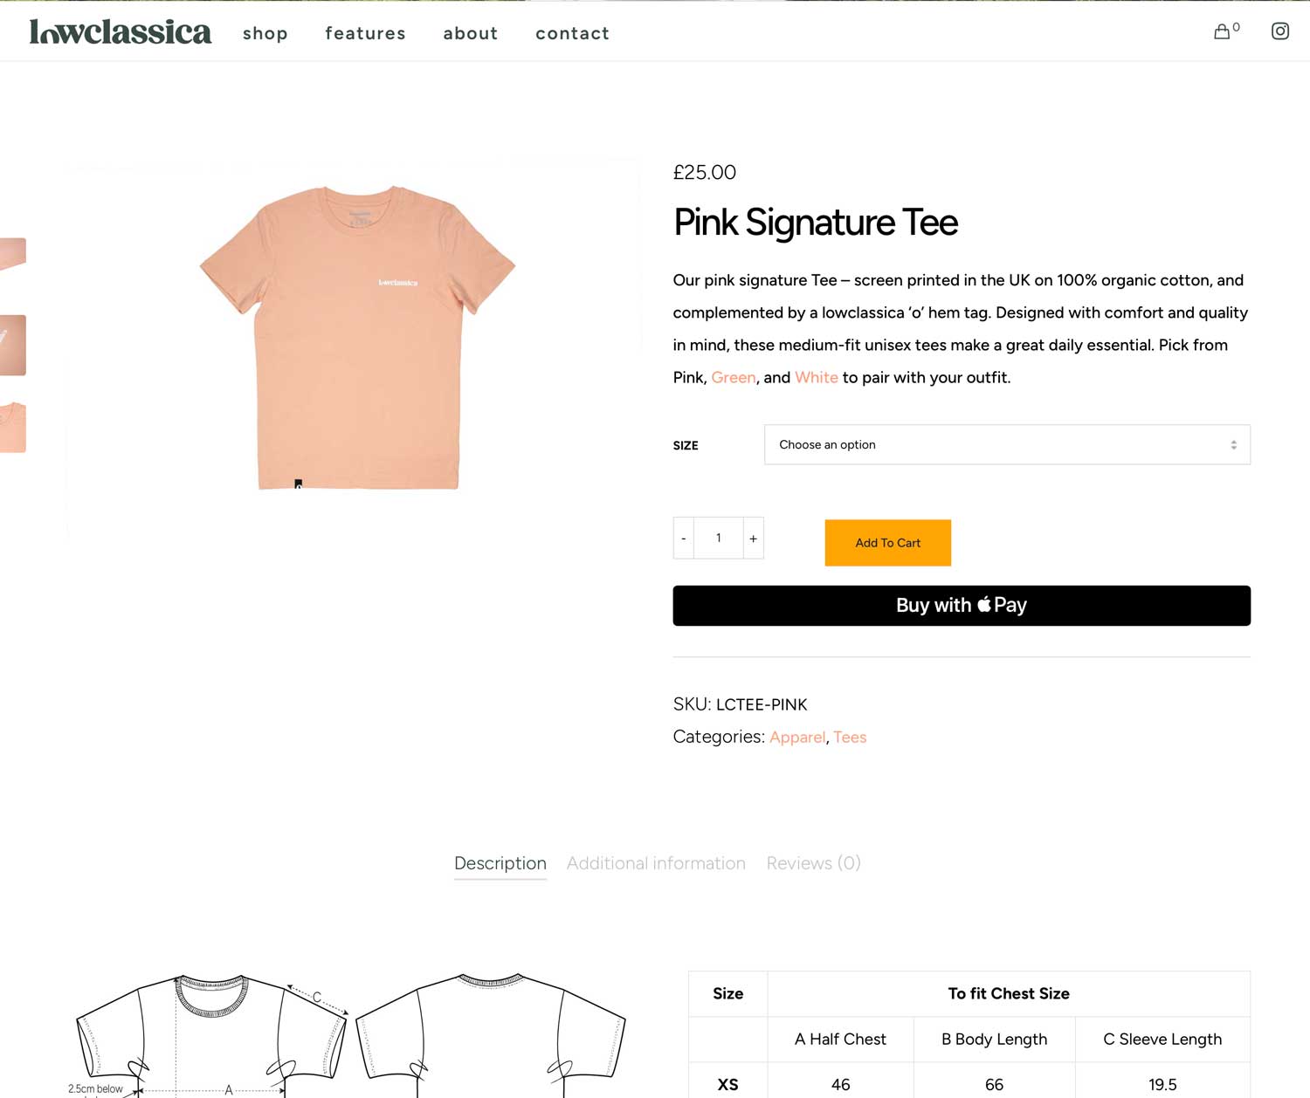Viewport: 1310px width, 1098px height.
Task: Select the middle product image thumbnail
Action: (12, 345)
